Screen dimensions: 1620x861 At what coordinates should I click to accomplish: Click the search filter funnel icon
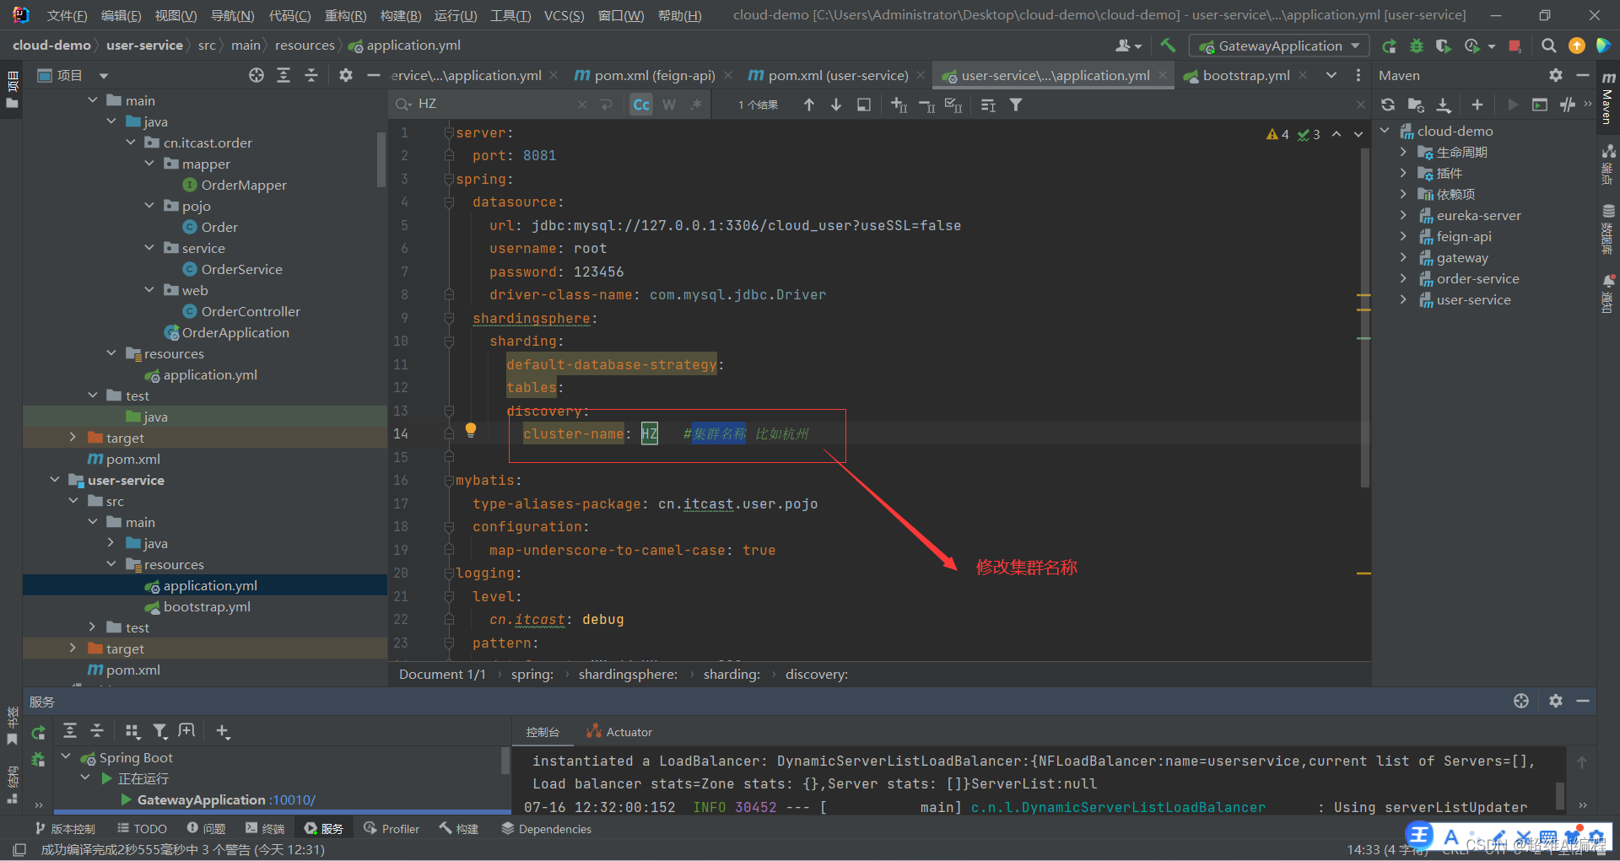coord(1016,105)
